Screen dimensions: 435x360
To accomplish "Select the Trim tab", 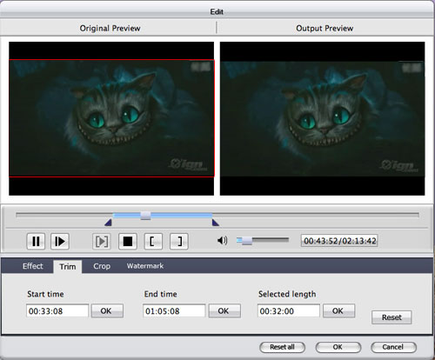I will pos(68,267).
